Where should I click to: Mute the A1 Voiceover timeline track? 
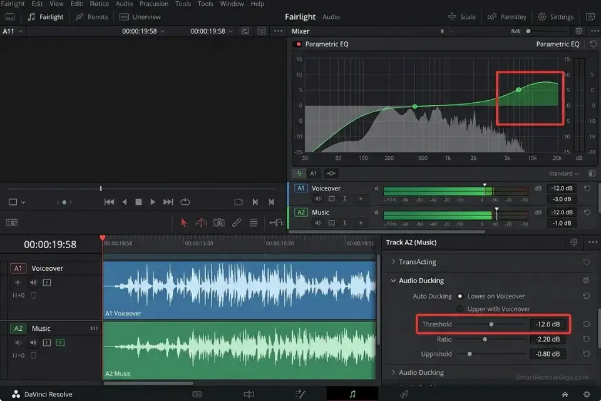coord(18,283)
